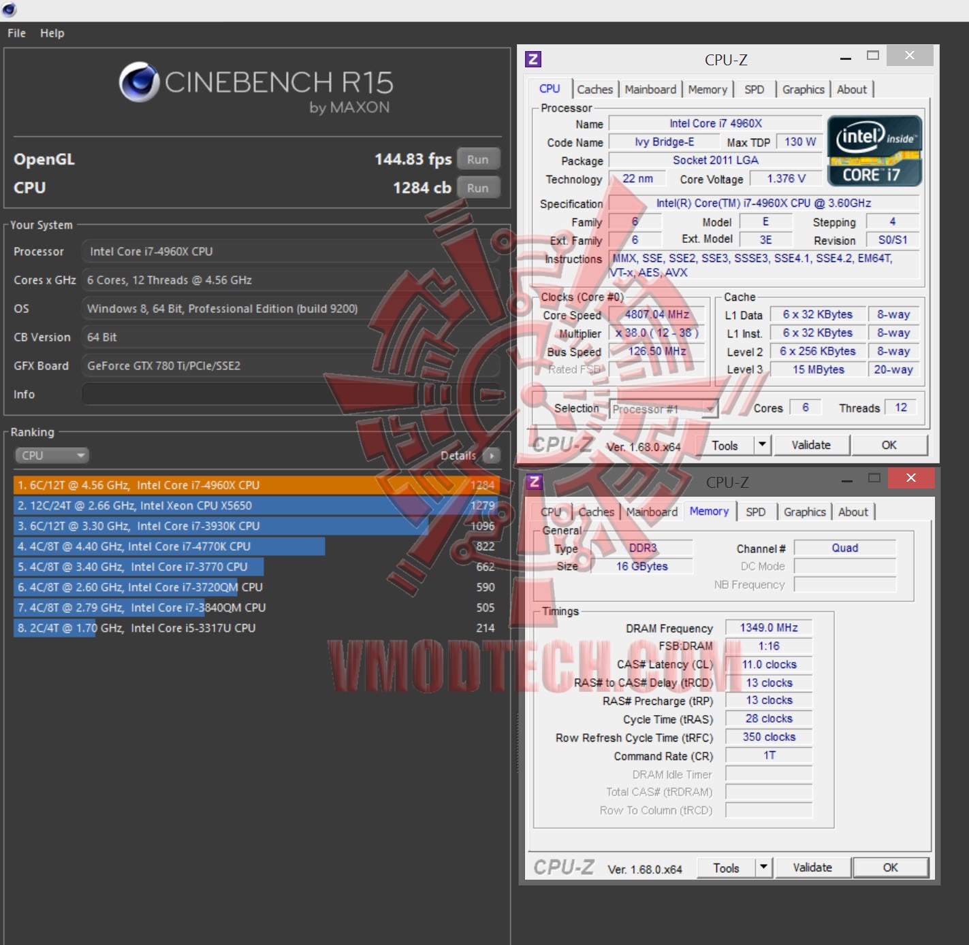969x945 pixels.
Task: Click the Level 3 cache value 15 MBytes
Action: [x=818, y=370]
